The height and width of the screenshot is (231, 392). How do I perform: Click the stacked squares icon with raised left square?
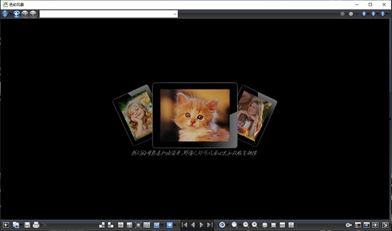[x=110, y=225]
